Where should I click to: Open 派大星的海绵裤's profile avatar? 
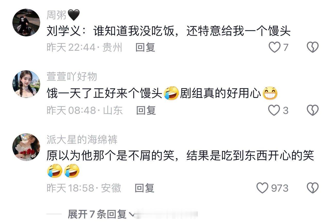click(26, 147)
